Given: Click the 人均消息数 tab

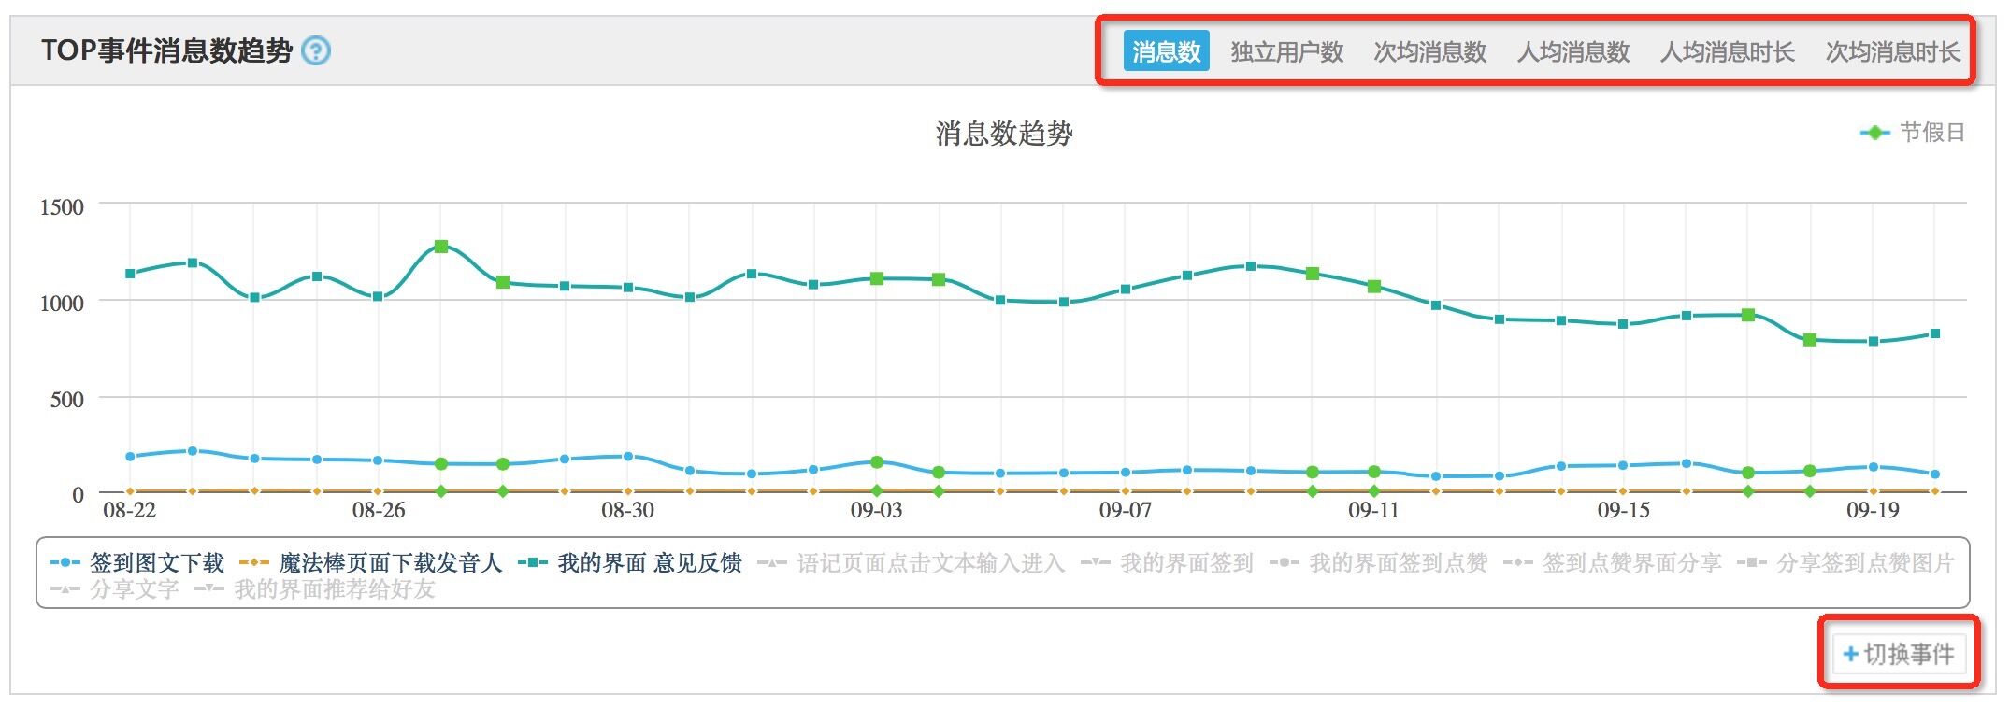Looking at the screenshot, I should coord(1572,51).
